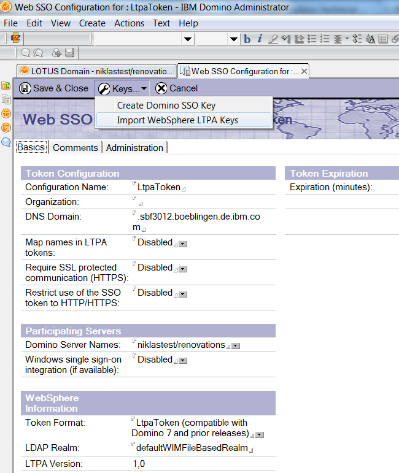
Task: Click the add-contact icon in second toolbar
Action: click(56, 53)
